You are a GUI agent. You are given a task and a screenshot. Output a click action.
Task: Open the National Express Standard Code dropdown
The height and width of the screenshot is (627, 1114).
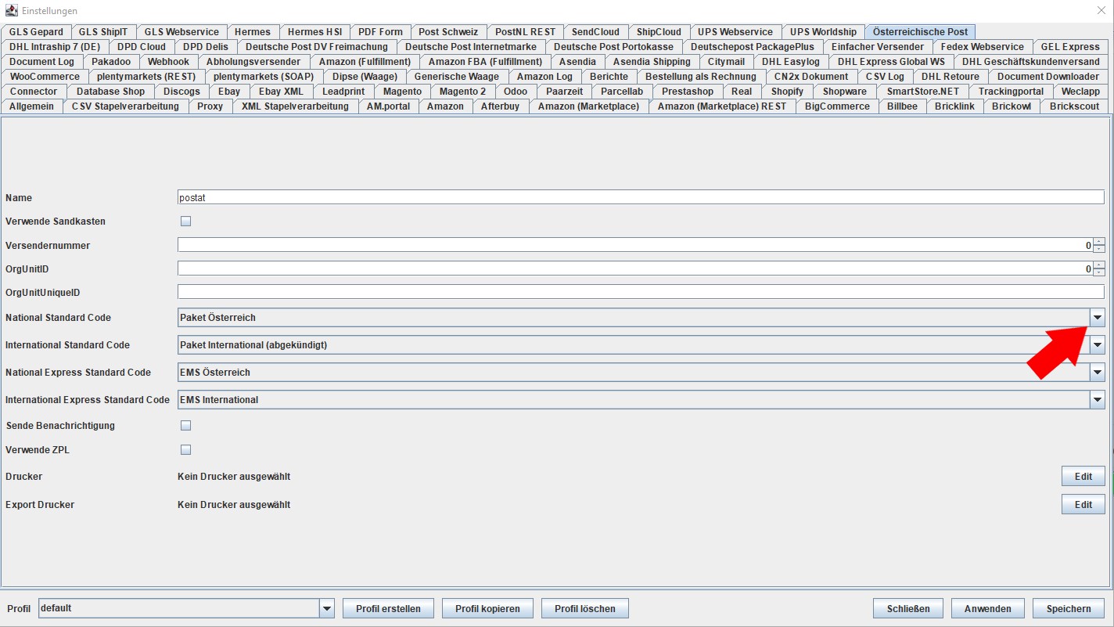tap(1097, 373)
